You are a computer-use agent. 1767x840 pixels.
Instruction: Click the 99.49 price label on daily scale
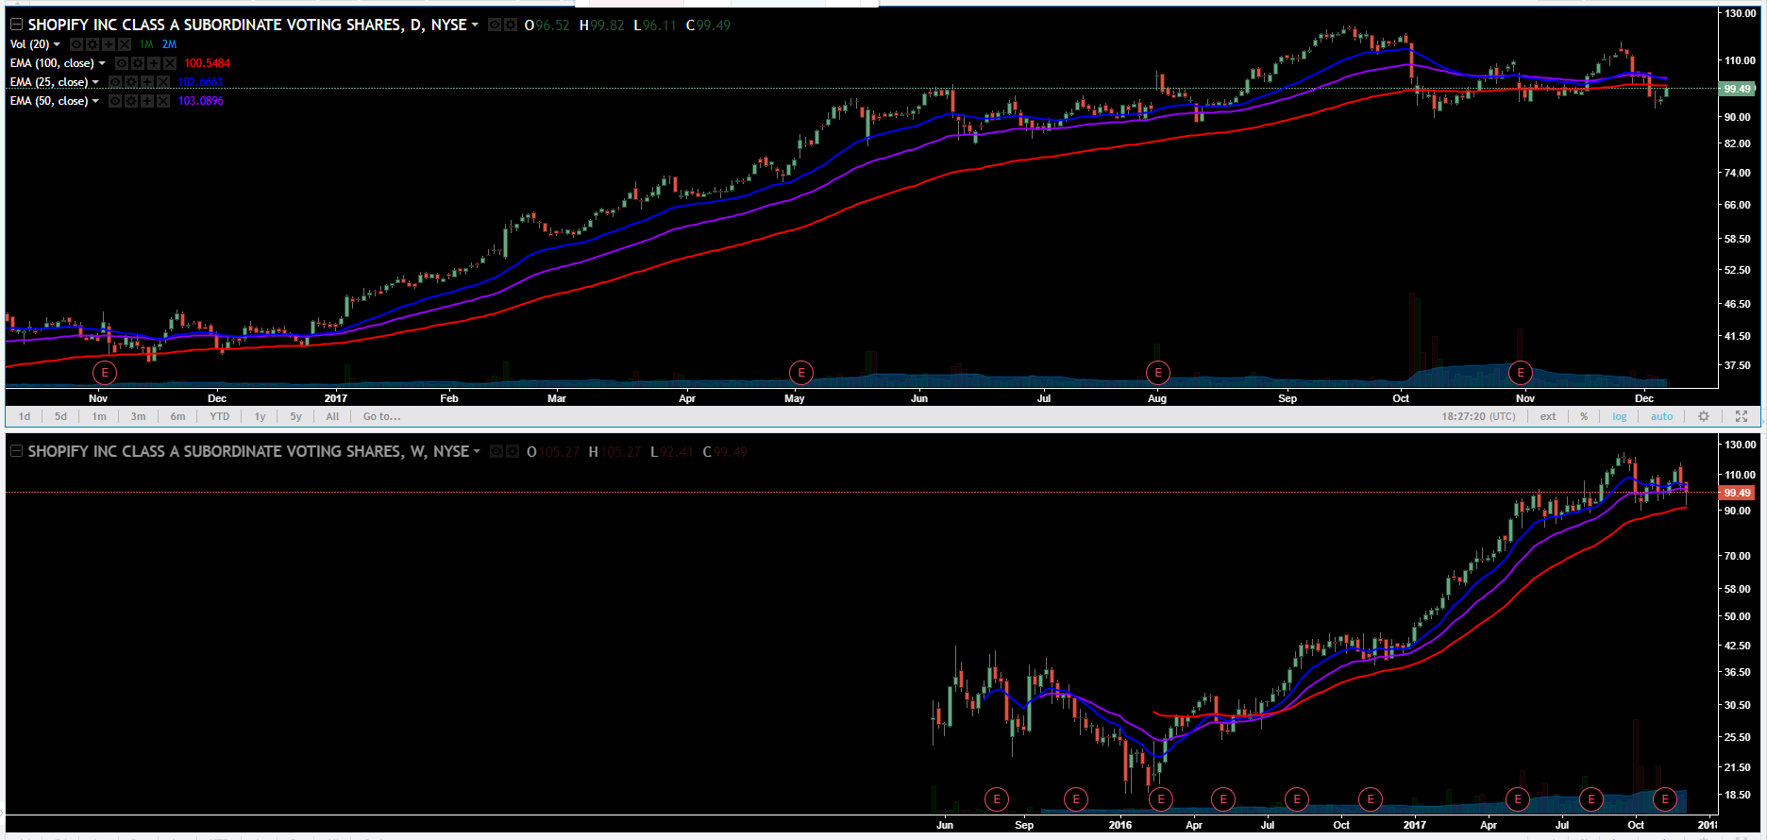[x=1737, y=89]
